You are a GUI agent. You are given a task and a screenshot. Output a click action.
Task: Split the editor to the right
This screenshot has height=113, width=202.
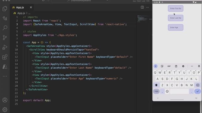(142, 7)
